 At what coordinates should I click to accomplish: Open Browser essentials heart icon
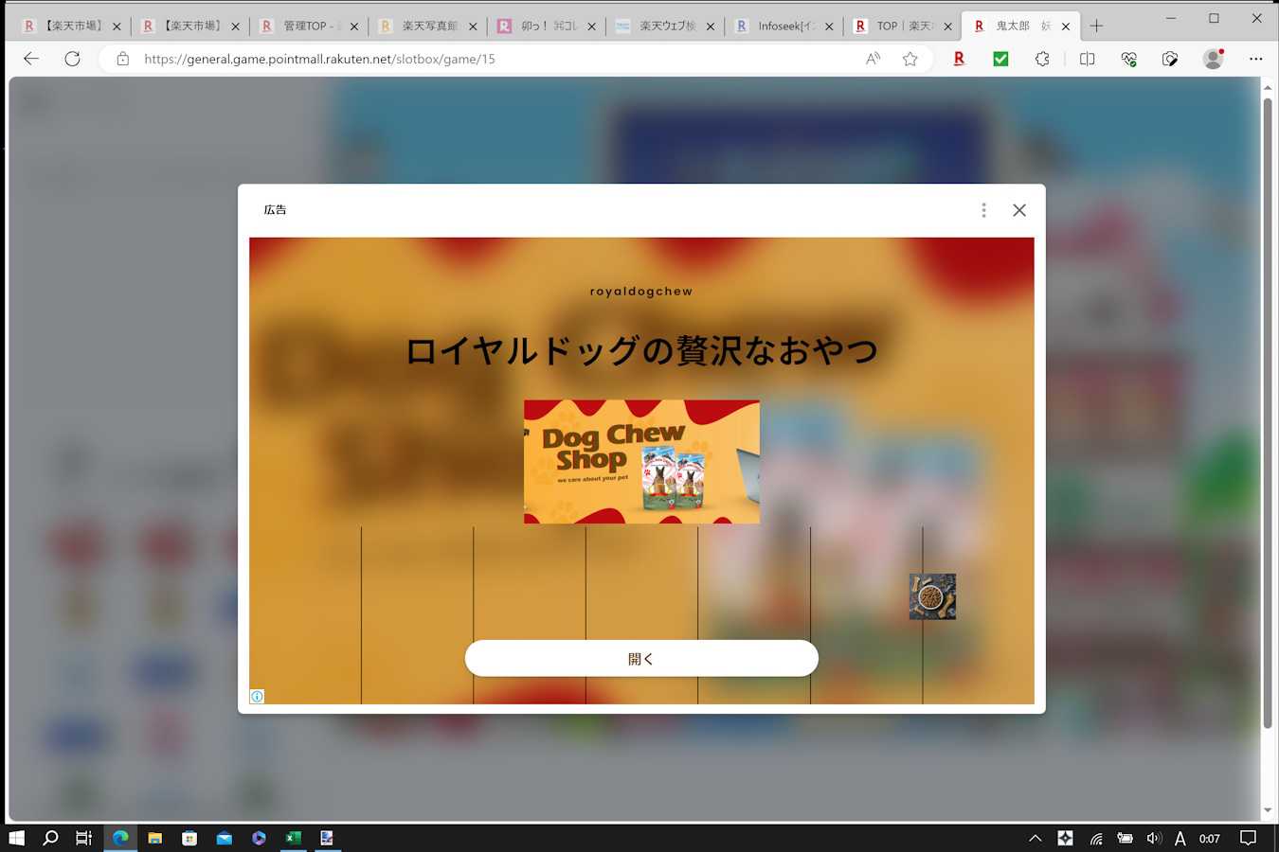tap(1128, 59)
